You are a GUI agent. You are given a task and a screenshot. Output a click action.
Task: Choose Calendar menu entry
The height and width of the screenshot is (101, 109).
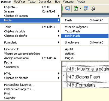[30, 98]
